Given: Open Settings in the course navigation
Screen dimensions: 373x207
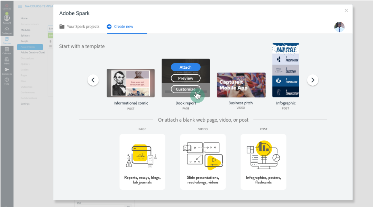Looking at the screenshot, I should tap(25, 104).
